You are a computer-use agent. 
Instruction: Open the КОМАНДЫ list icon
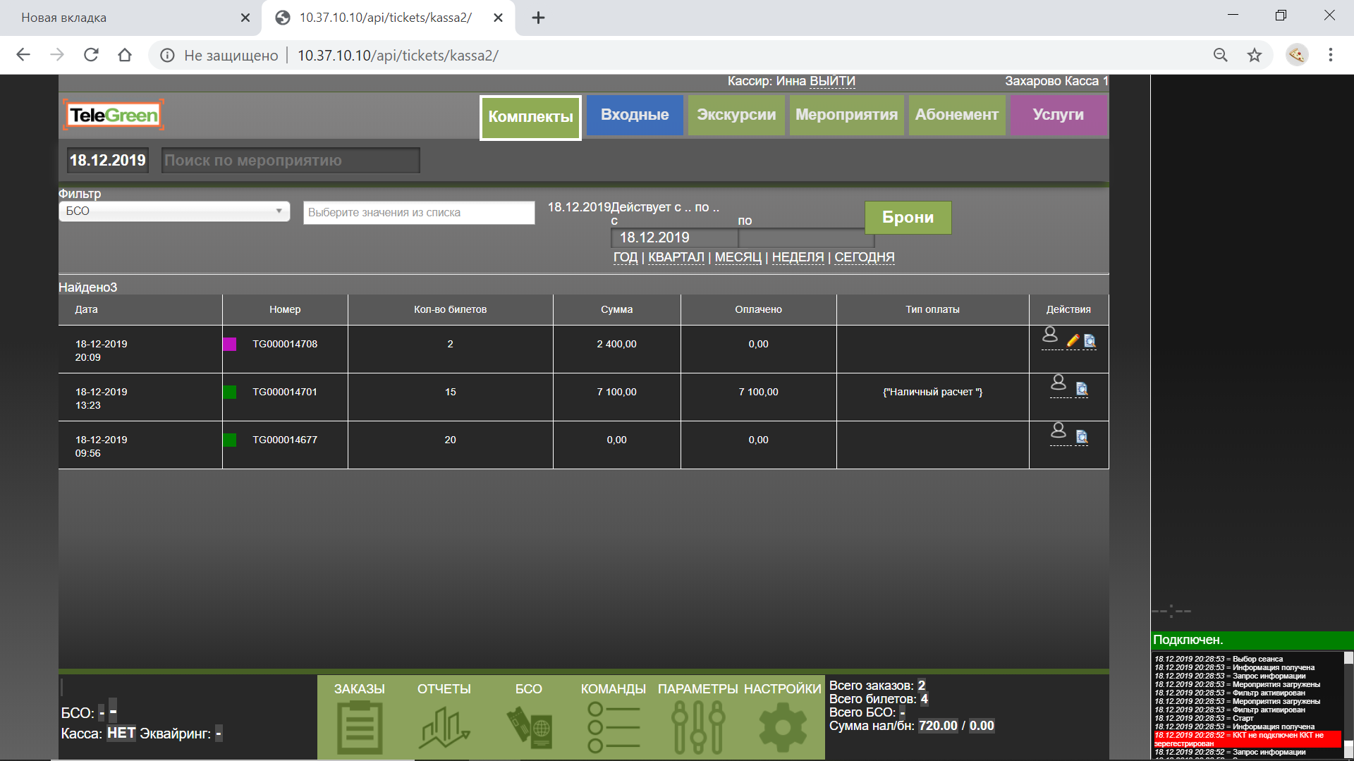coord(613,726)
